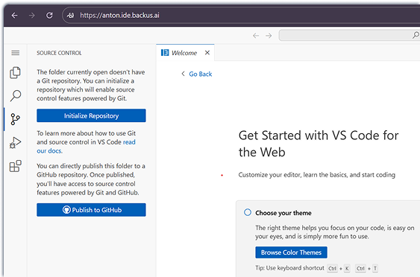Screen dimensions: 420x277
Task: Click the Customize your editor subtitle text
Action: point(316,175)
